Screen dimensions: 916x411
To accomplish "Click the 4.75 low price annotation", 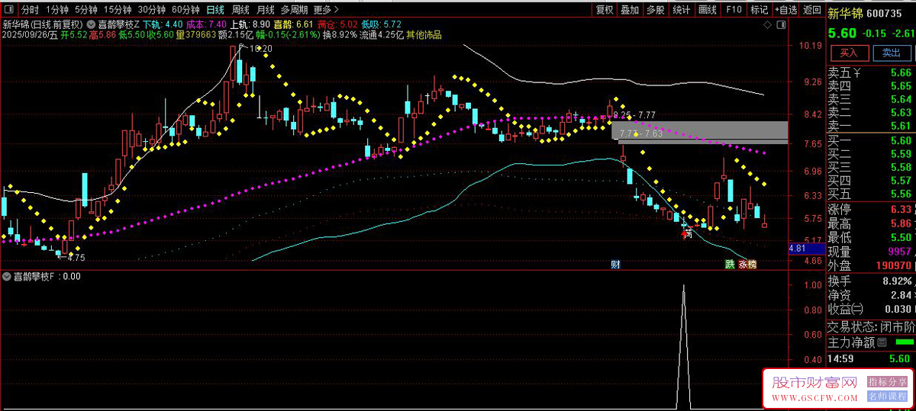I will (76, 258).
